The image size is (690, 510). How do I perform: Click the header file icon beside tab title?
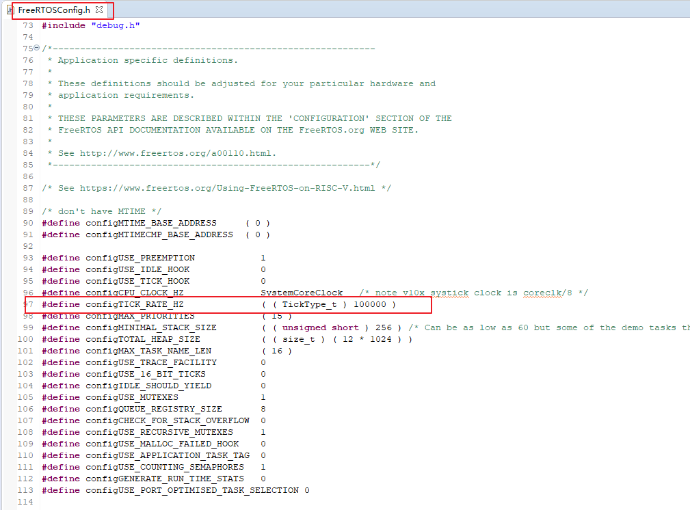(10, 10)
